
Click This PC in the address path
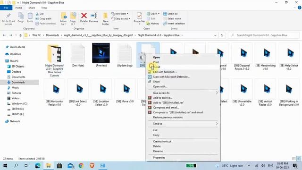click(x=36, y=35)
